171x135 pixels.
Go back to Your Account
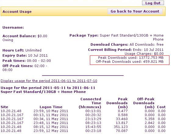pyautogui.click(x=135, y=11)
